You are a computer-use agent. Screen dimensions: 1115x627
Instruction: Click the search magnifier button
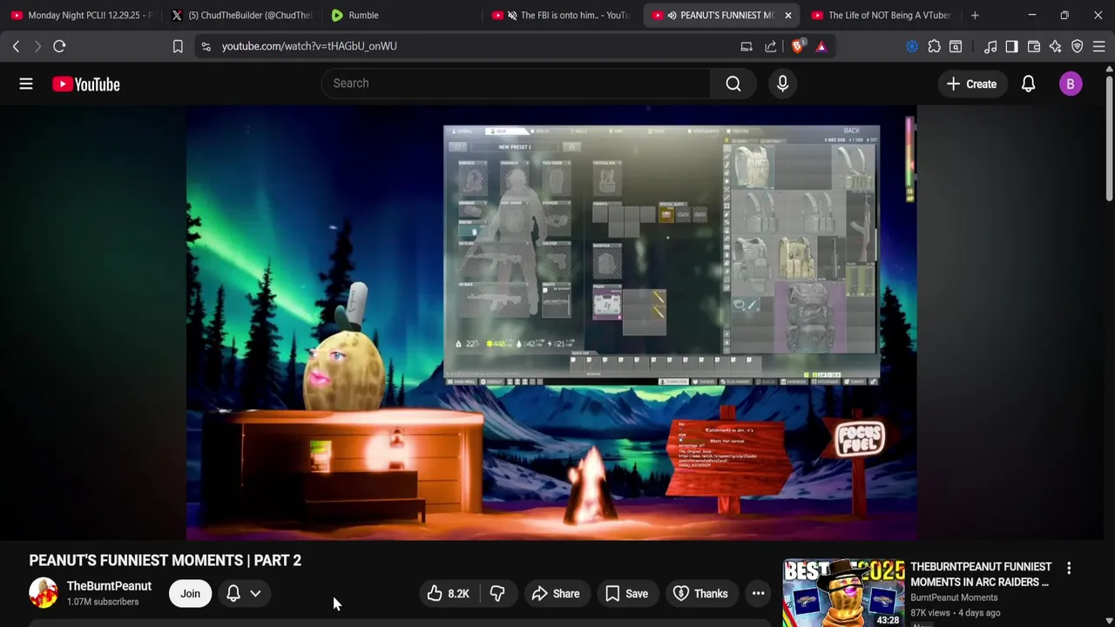pos(733,84)
